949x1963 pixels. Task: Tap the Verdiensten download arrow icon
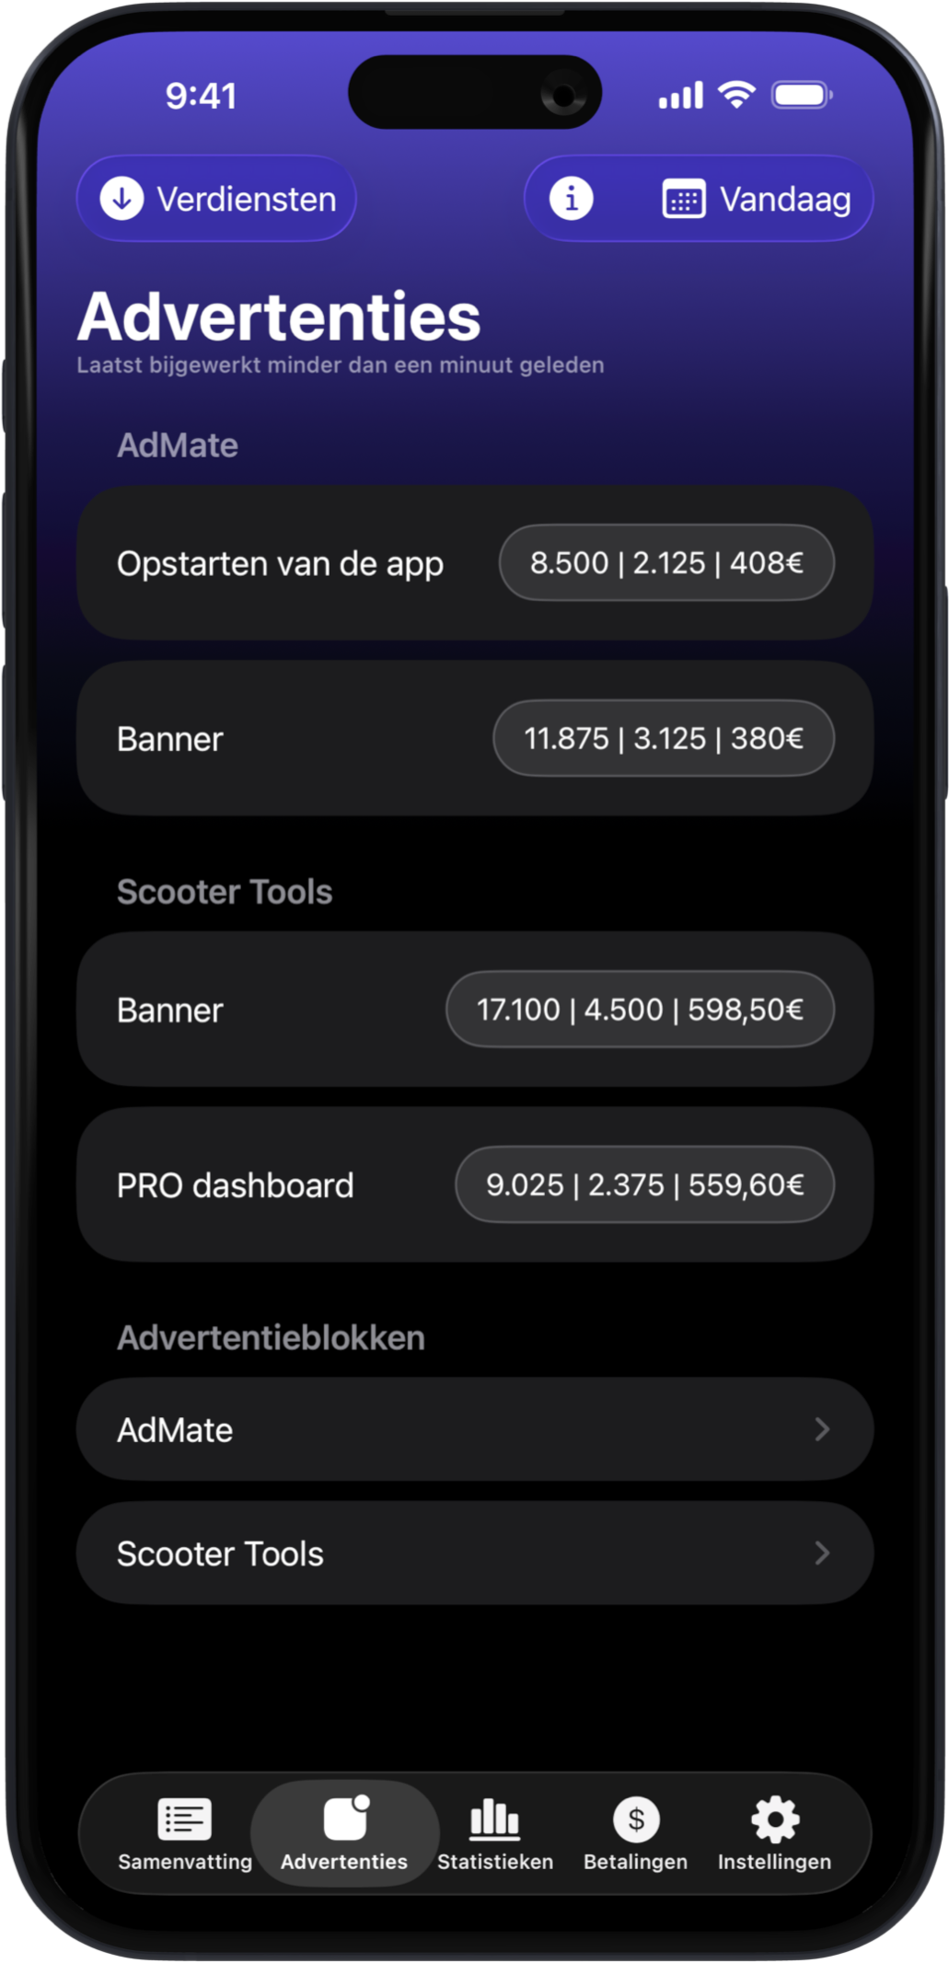[122, 199]
